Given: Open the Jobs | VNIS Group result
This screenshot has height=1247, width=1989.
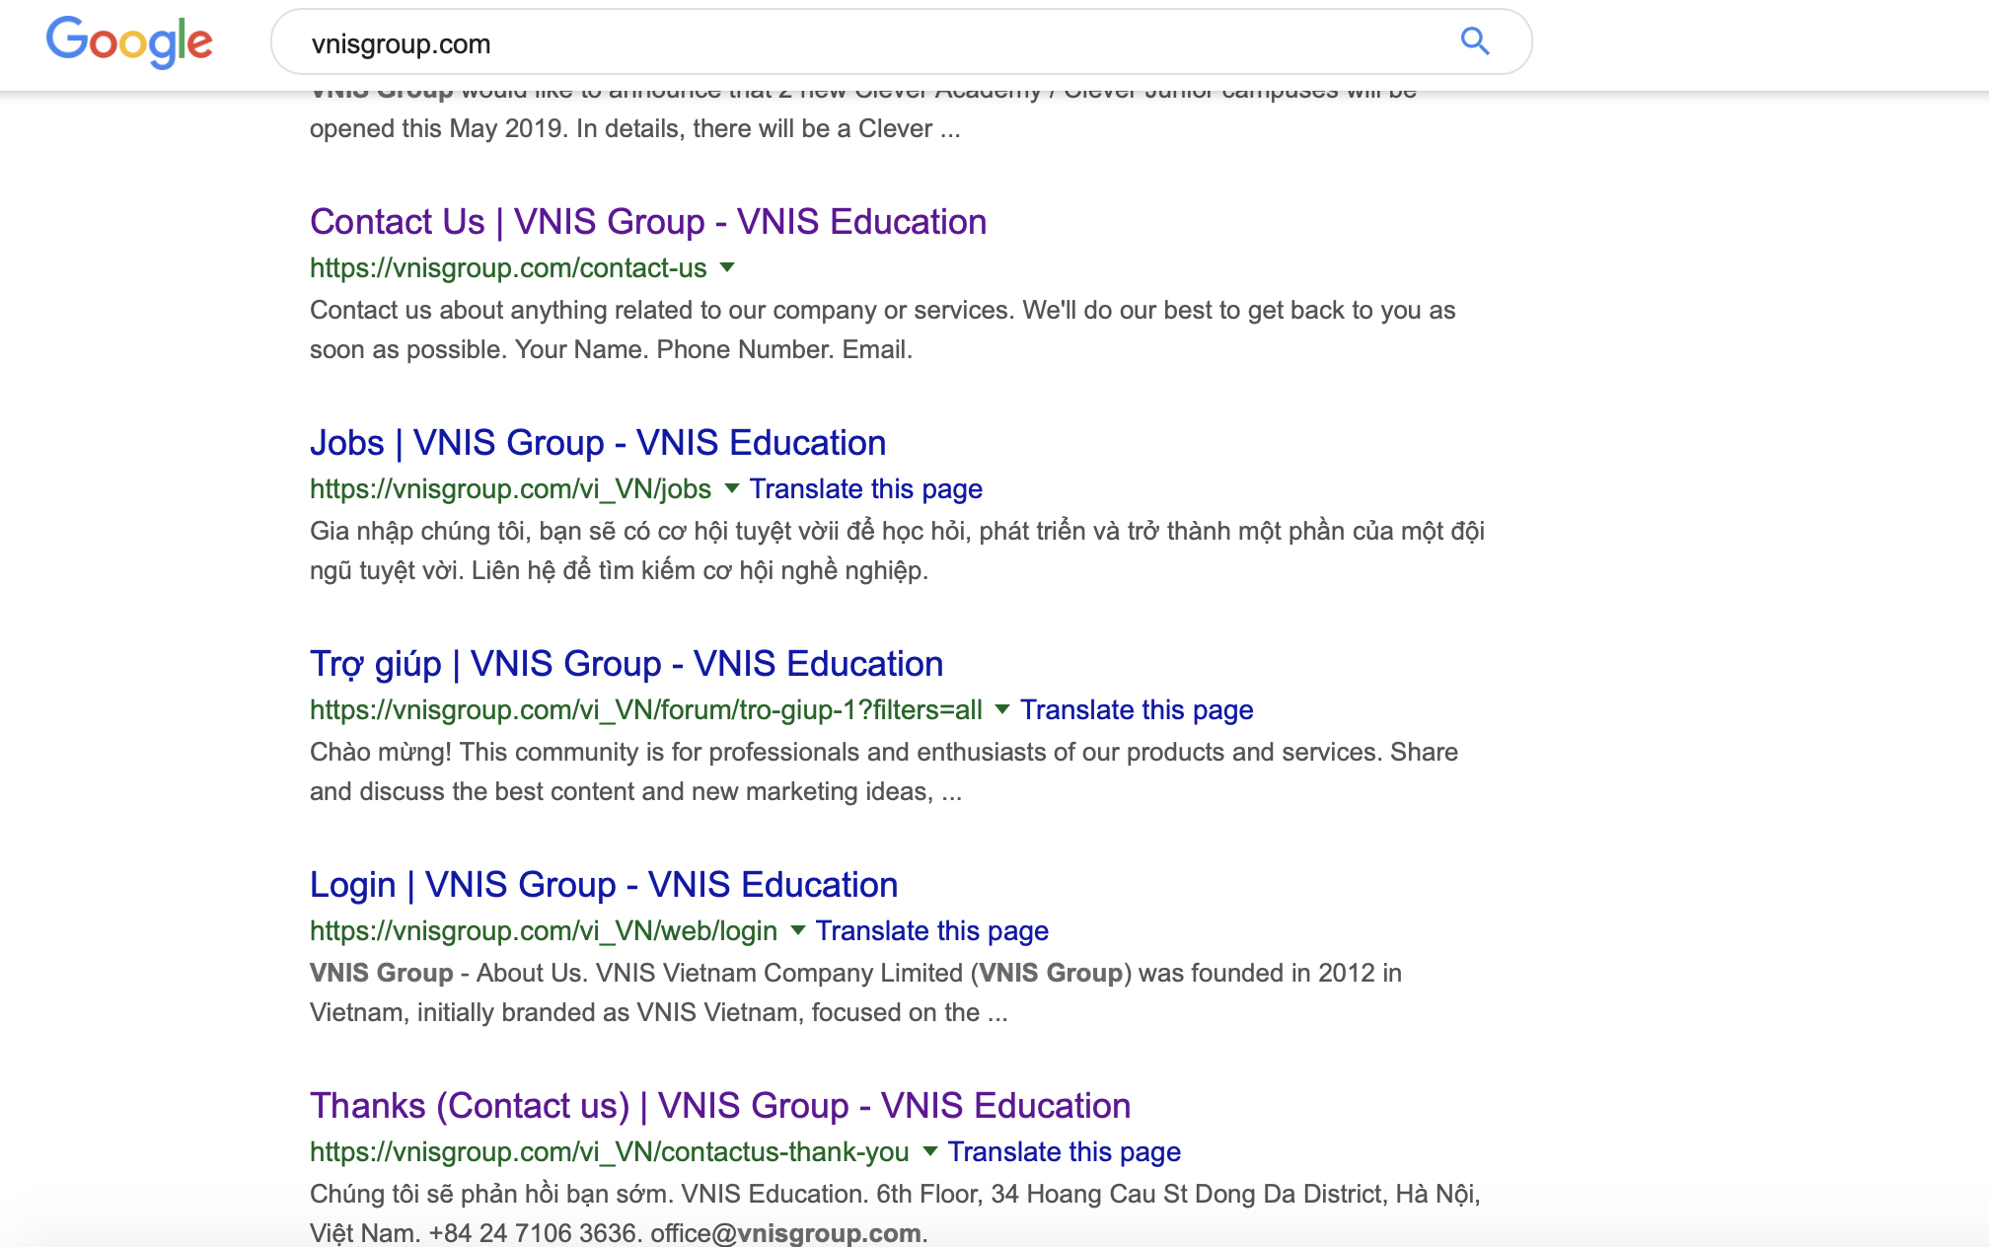Looking at the screenshot, I should tap(597, 443).
